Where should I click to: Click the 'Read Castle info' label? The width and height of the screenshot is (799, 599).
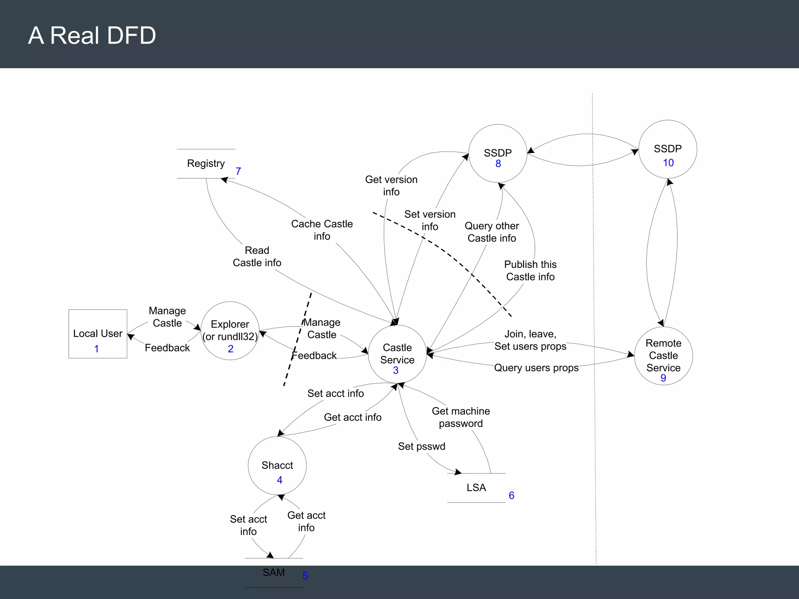pos(257,257)
